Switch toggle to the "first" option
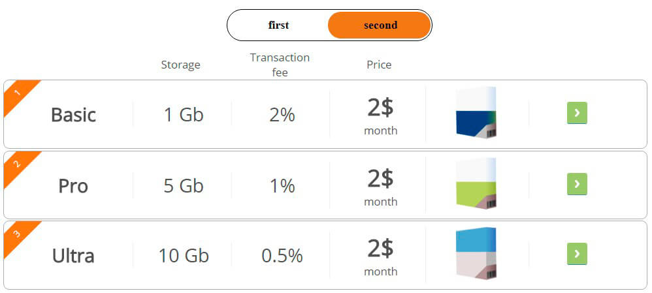 click(278, 25)
